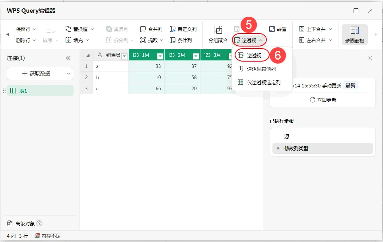Screen dimensions: 383x242
Task: Select the 修改列类型 applied step
Action: (x=323, y=148)
